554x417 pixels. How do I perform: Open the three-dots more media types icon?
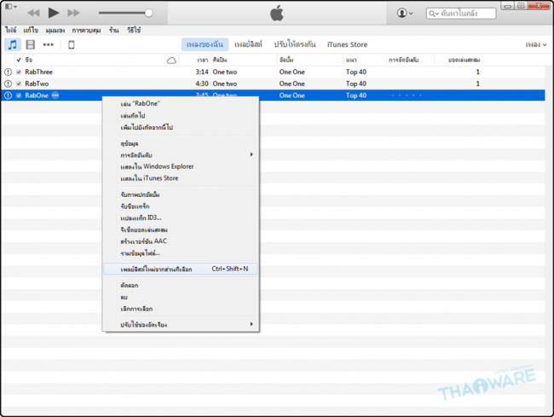point(48,44)
